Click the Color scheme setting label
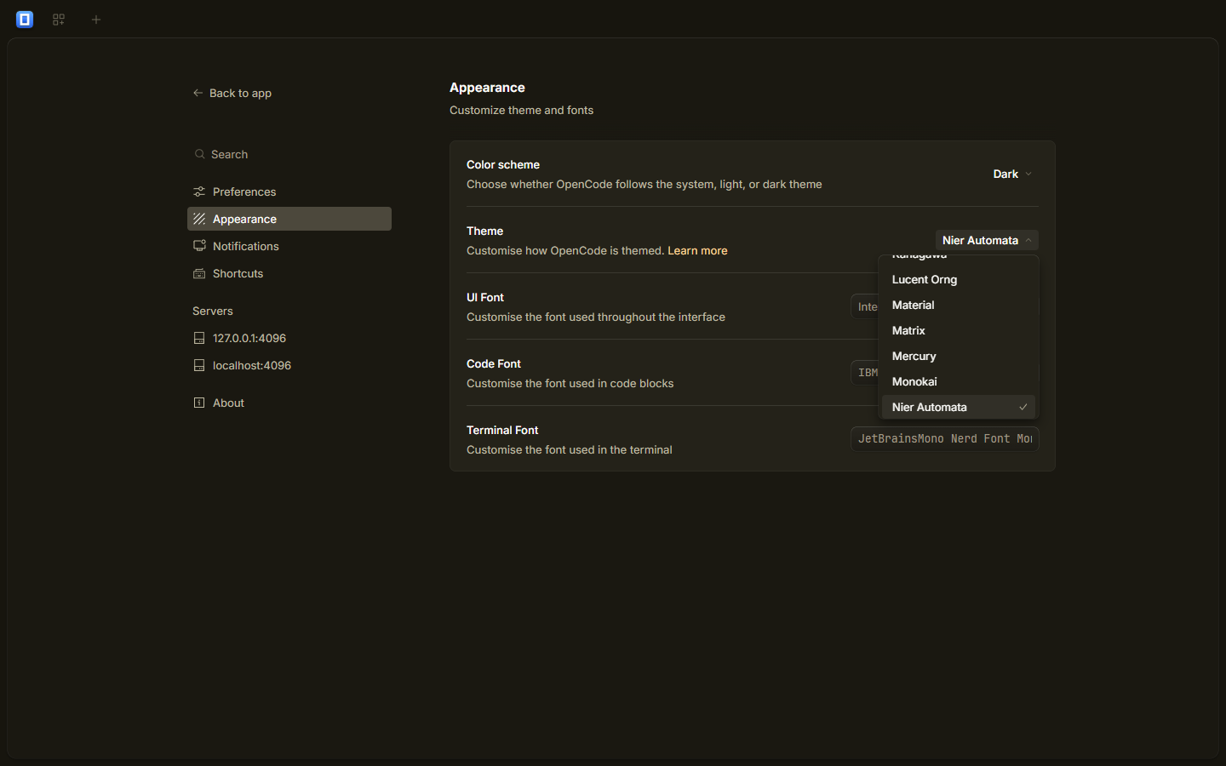Screen dimensions: 1226x766 [x=503, y=164]
